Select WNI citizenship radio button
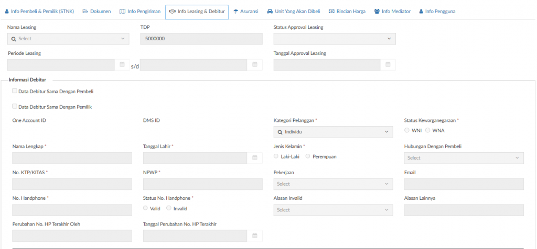Screen dimensions: 537x249 [x=407, y=130]
